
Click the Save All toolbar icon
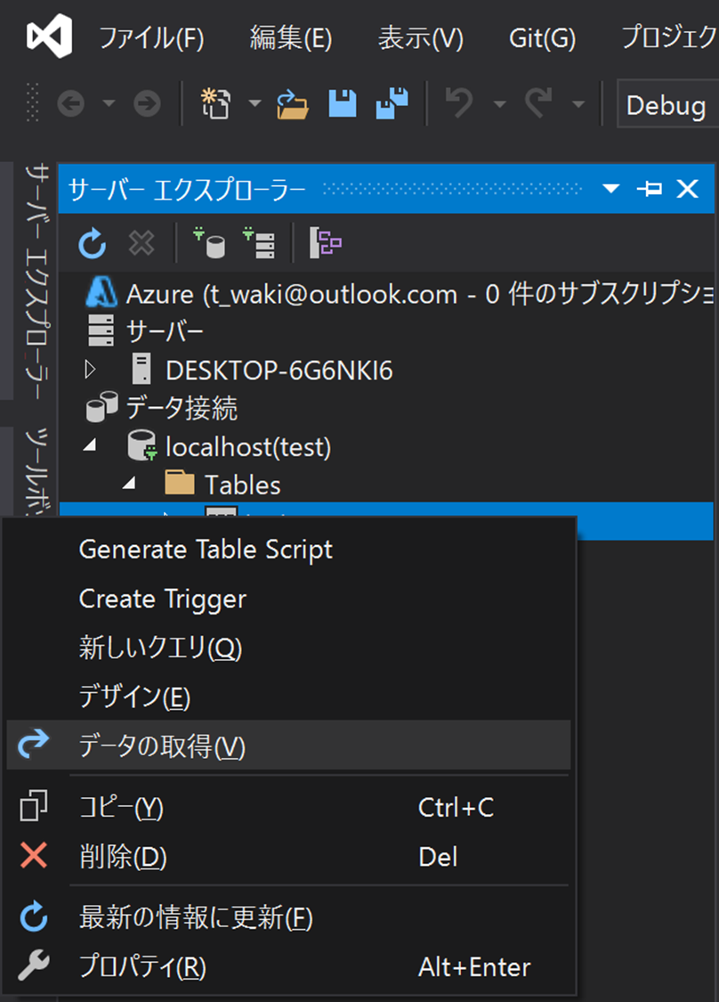pyautogui.click(x=392, y=103)
